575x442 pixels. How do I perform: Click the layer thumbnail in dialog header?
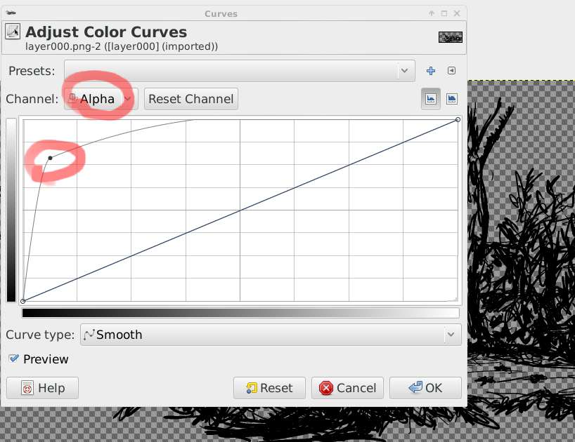450,37
